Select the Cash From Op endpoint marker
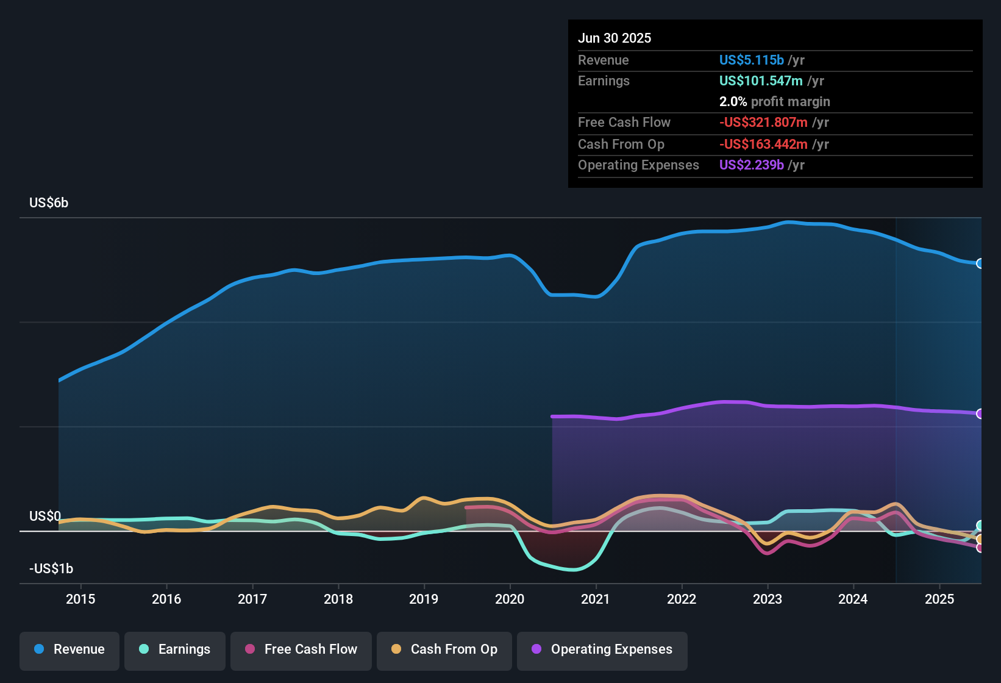The width and height of the screenshot is (1001, 683). 980,540
